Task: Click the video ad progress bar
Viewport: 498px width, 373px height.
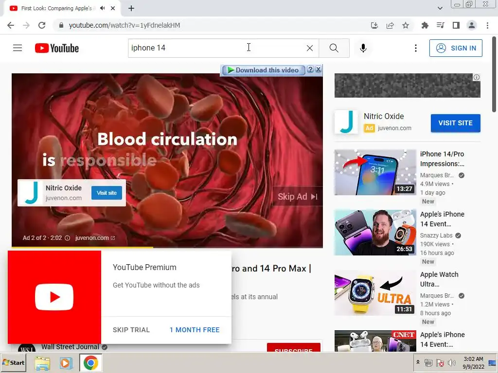Action: coord(167,247)
